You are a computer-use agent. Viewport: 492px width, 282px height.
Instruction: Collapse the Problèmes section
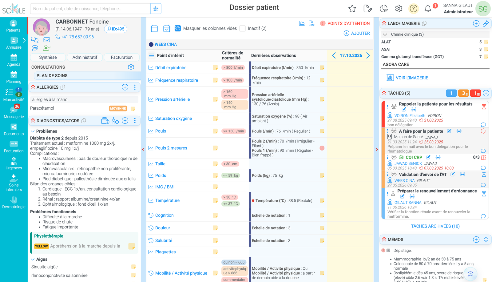(x=33, y=131)
